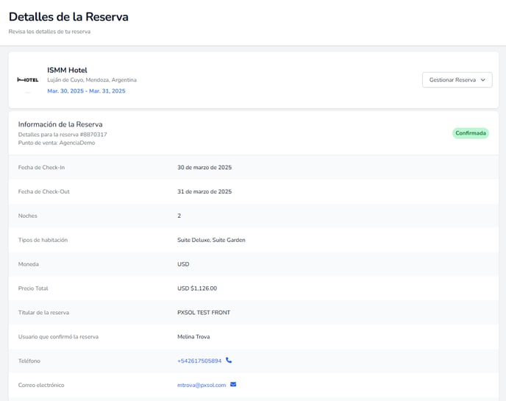The width and height of the screenshot is (506, 401).
Task: Click the room types Suite Deluxe, Suite Garden
Action: click(x=211, y=240)
